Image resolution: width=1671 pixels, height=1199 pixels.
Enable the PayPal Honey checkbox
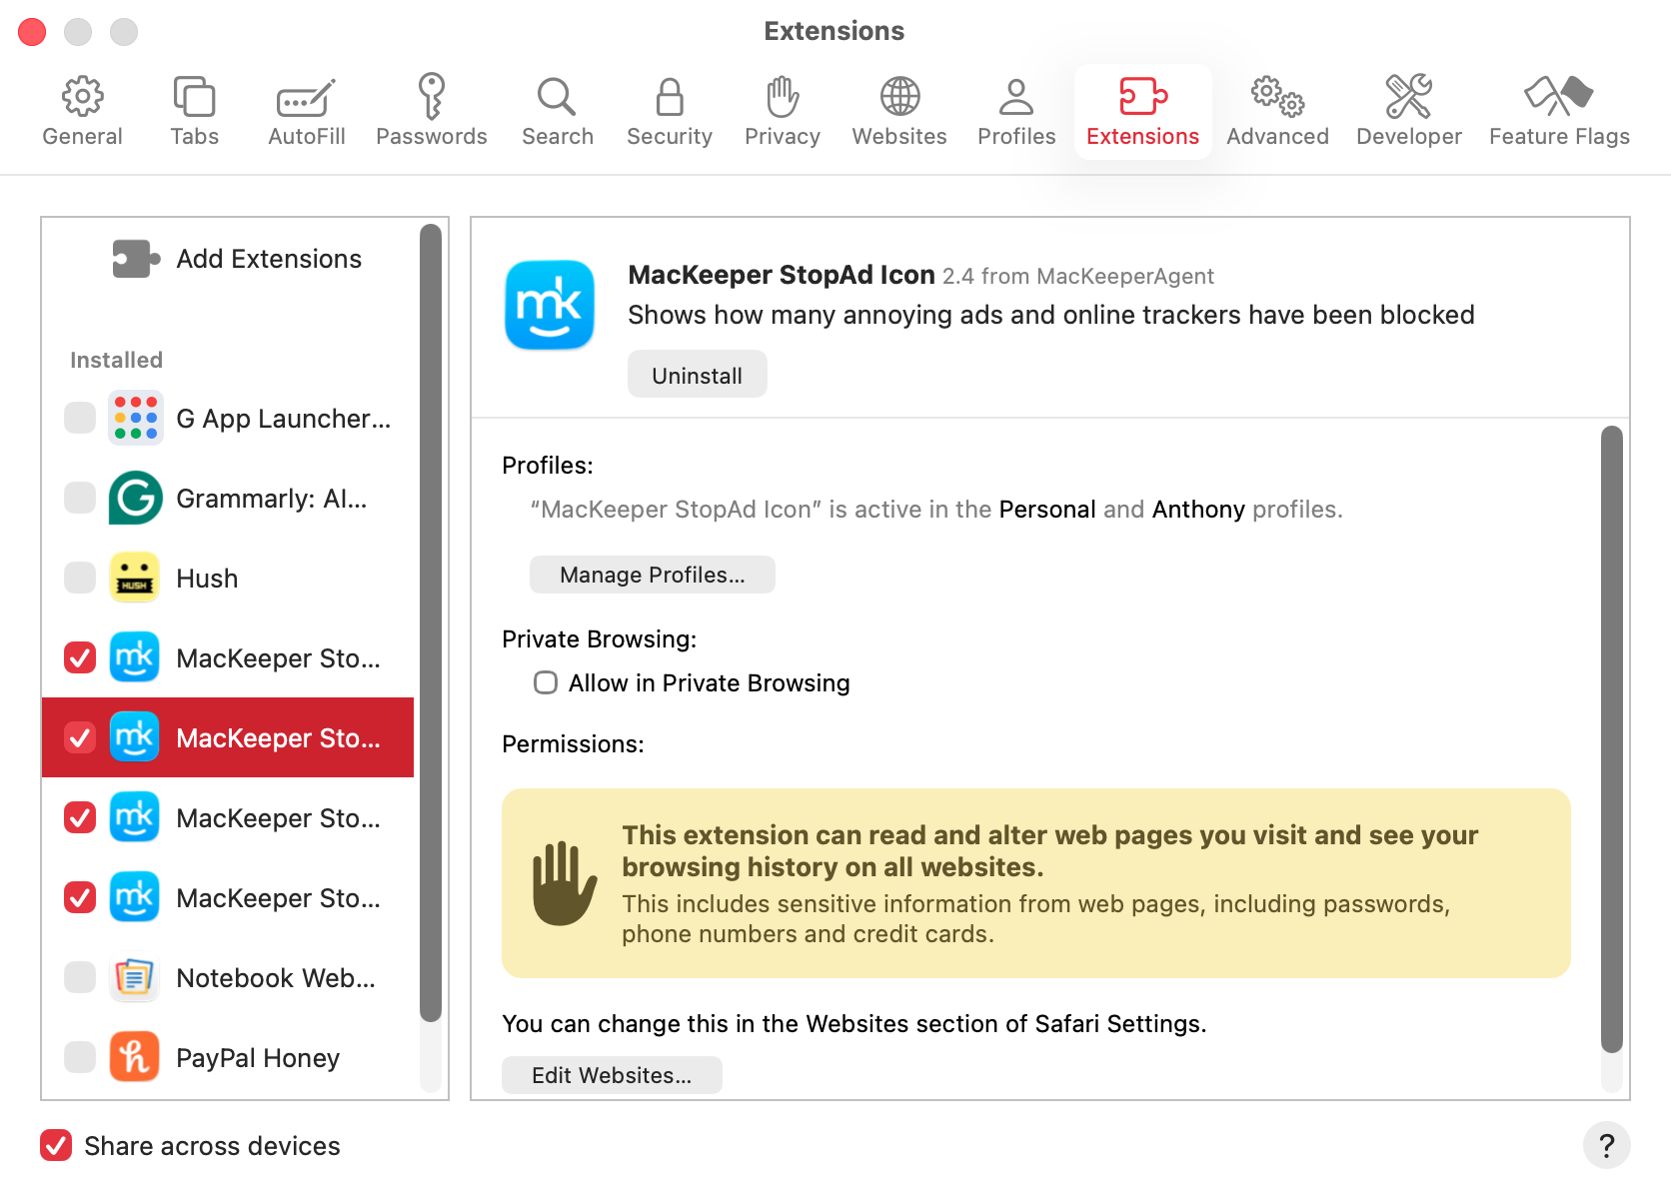pyautogui.click(x=80, y=1057)
